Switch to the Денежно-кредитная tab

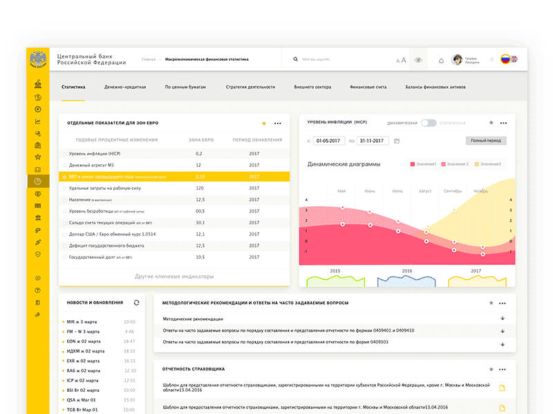click(x=125, y=88)
